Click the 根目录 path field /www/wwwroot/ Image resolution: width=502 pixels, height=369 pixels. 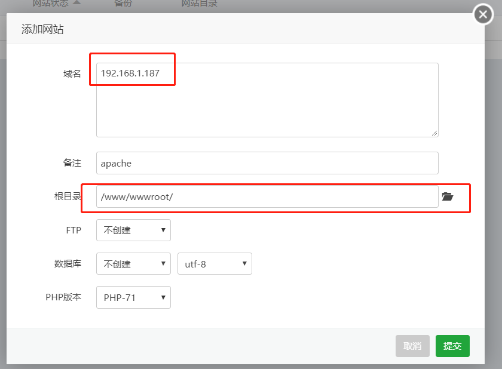[267, 196]
